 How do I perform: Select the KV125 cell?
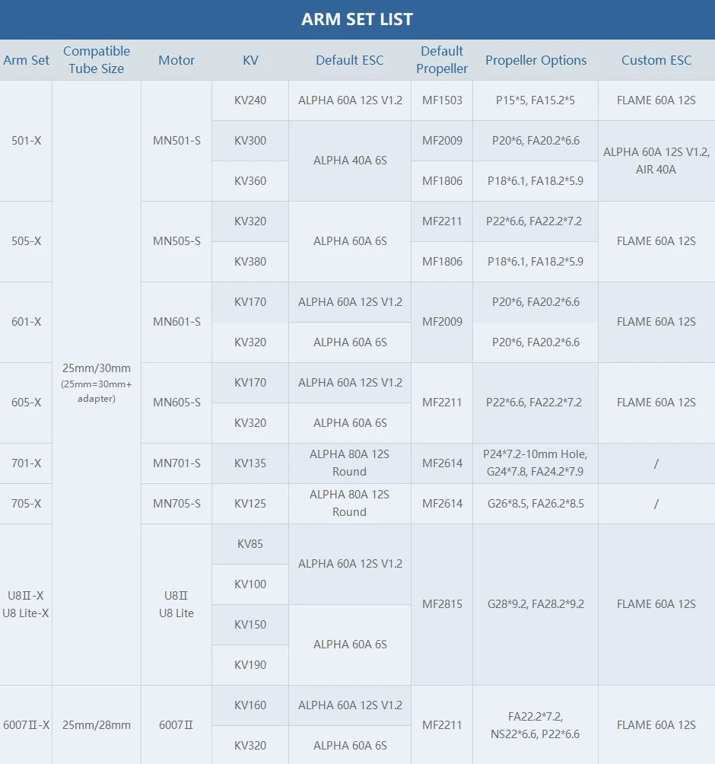pyautogui.click(x=250, y=504)
